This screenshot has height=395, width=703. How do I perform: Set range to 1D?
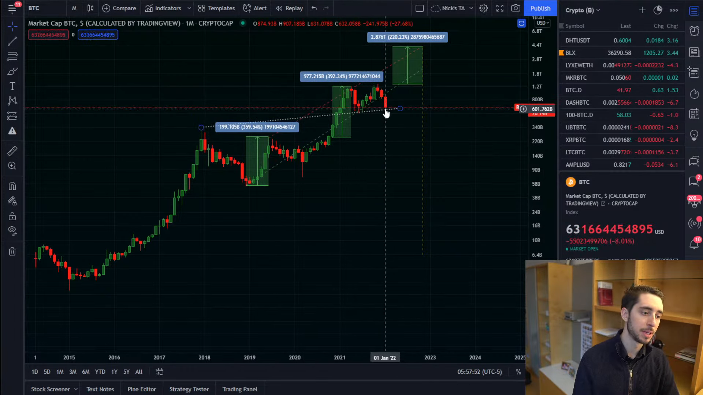(x=34, y=372)
